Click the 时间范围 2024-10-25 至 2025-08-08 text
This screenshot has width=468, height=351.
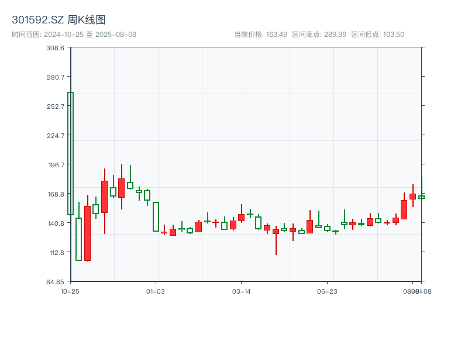pos(74,35)
